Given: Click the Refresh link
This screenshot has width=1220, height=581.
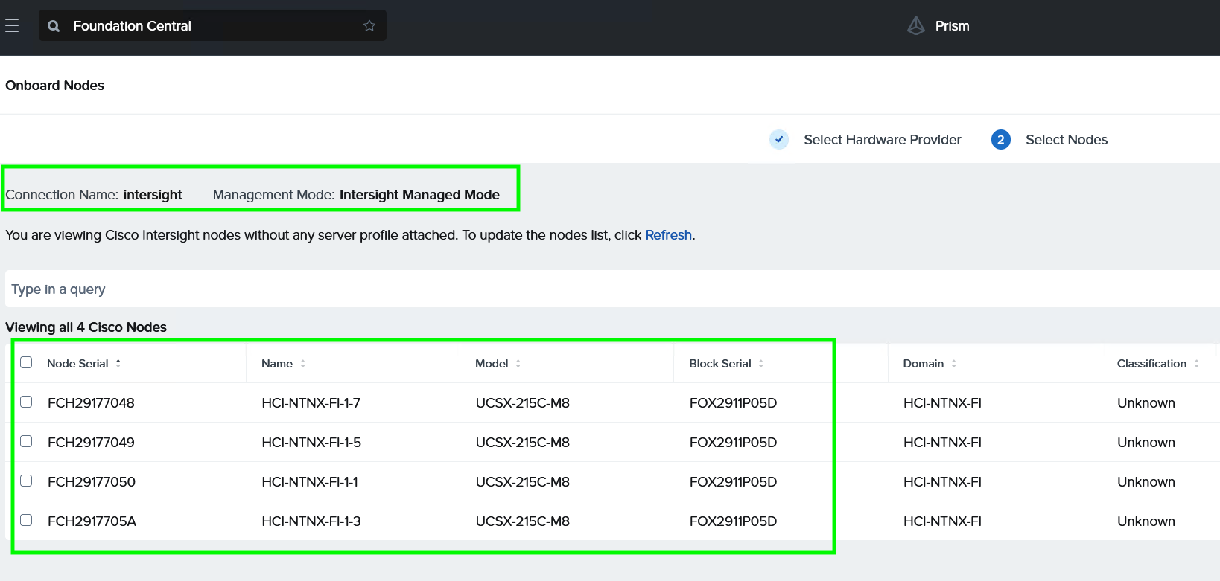Looking at the screenshot, I should tap(668, 235).
